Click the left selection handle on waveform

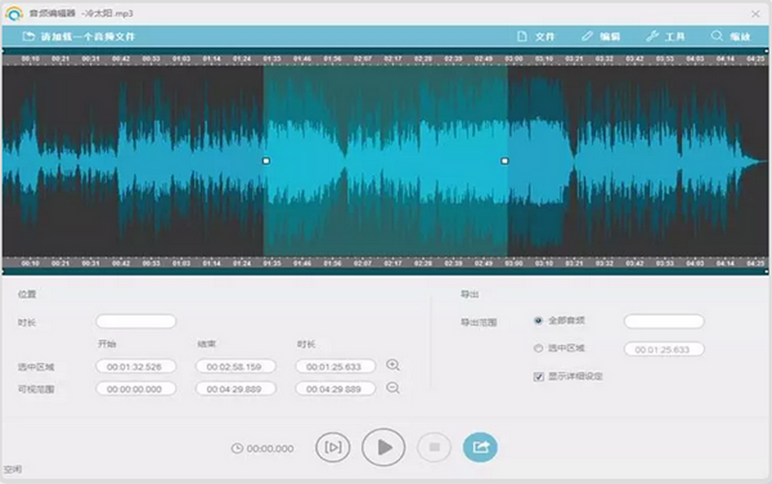tap(266, 161)
